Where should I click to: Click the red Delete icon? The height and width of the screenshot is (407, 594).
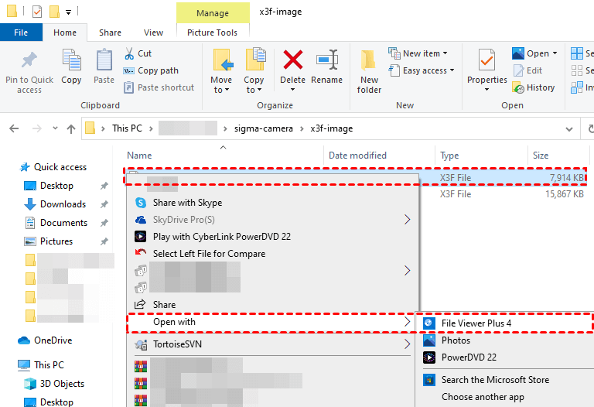point(293,60)
